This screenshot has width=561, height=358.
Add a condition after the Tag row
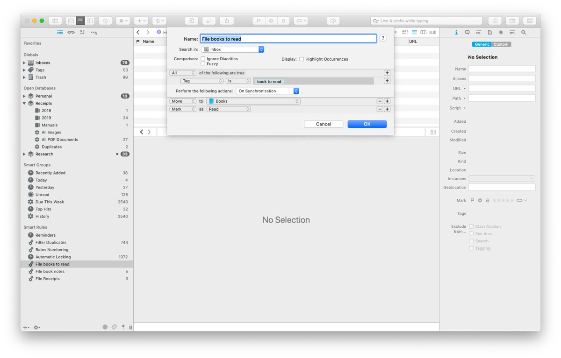pos(387,81)
